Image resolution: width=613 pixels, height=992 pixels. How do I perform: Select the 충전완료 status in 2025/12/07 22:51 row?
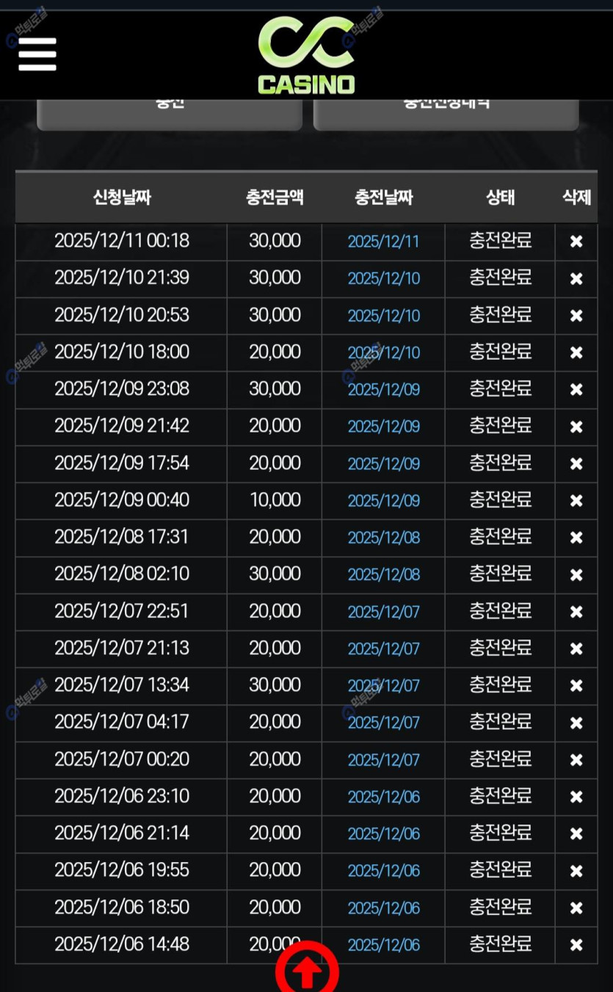coord(500,611)
